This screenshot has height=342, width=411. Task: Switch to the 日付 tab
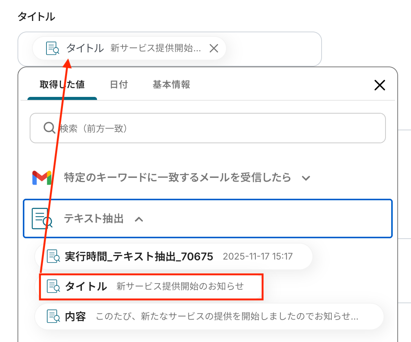point(119,84)
